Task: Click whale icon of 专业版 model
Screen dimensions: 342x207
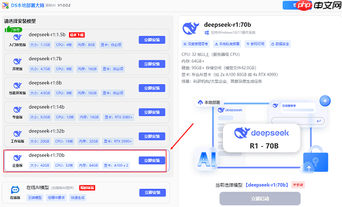Action: point(18,110)
